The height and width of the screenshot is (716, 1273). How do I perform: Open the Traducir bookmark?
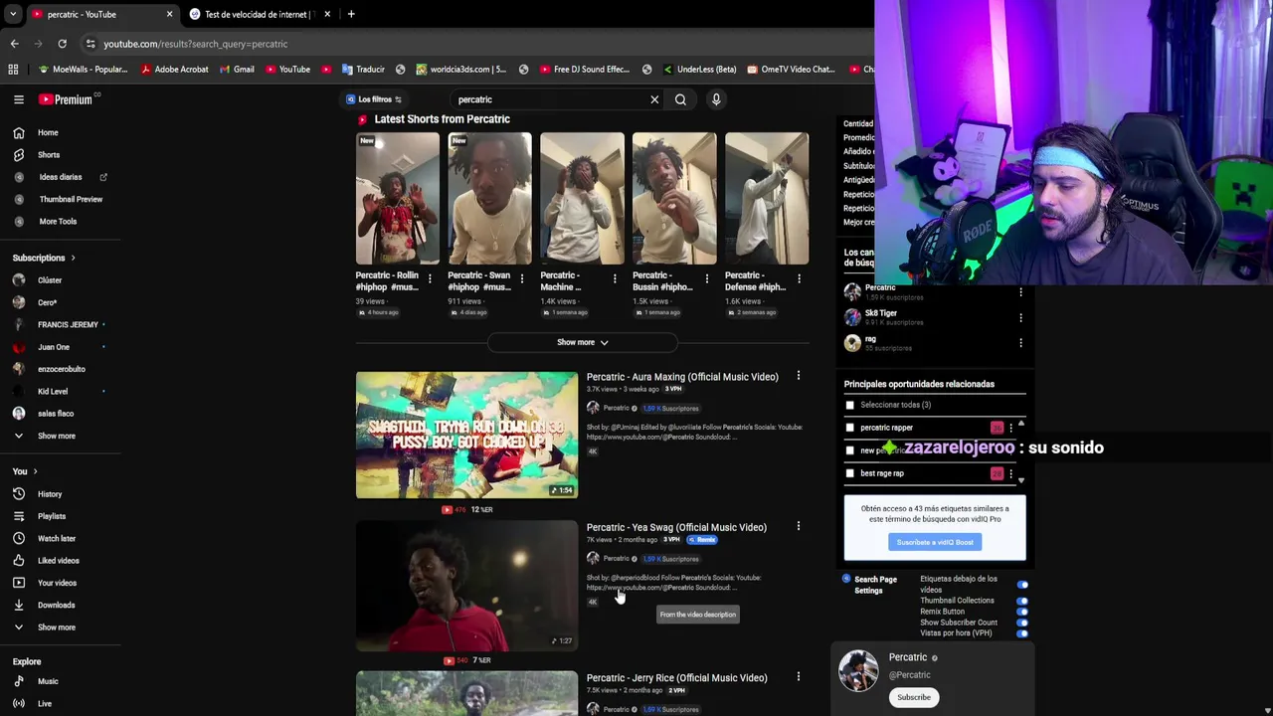[363, 70]
